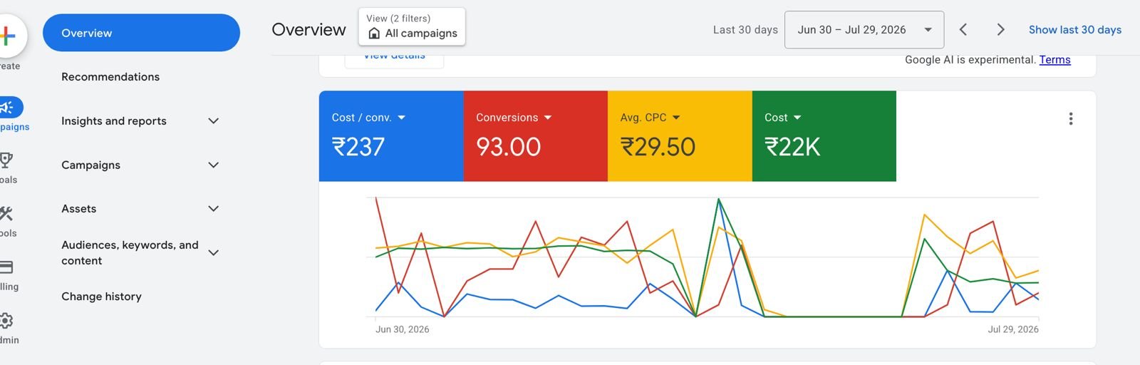Open the Google AI Terms link

tap(1054, 60)
